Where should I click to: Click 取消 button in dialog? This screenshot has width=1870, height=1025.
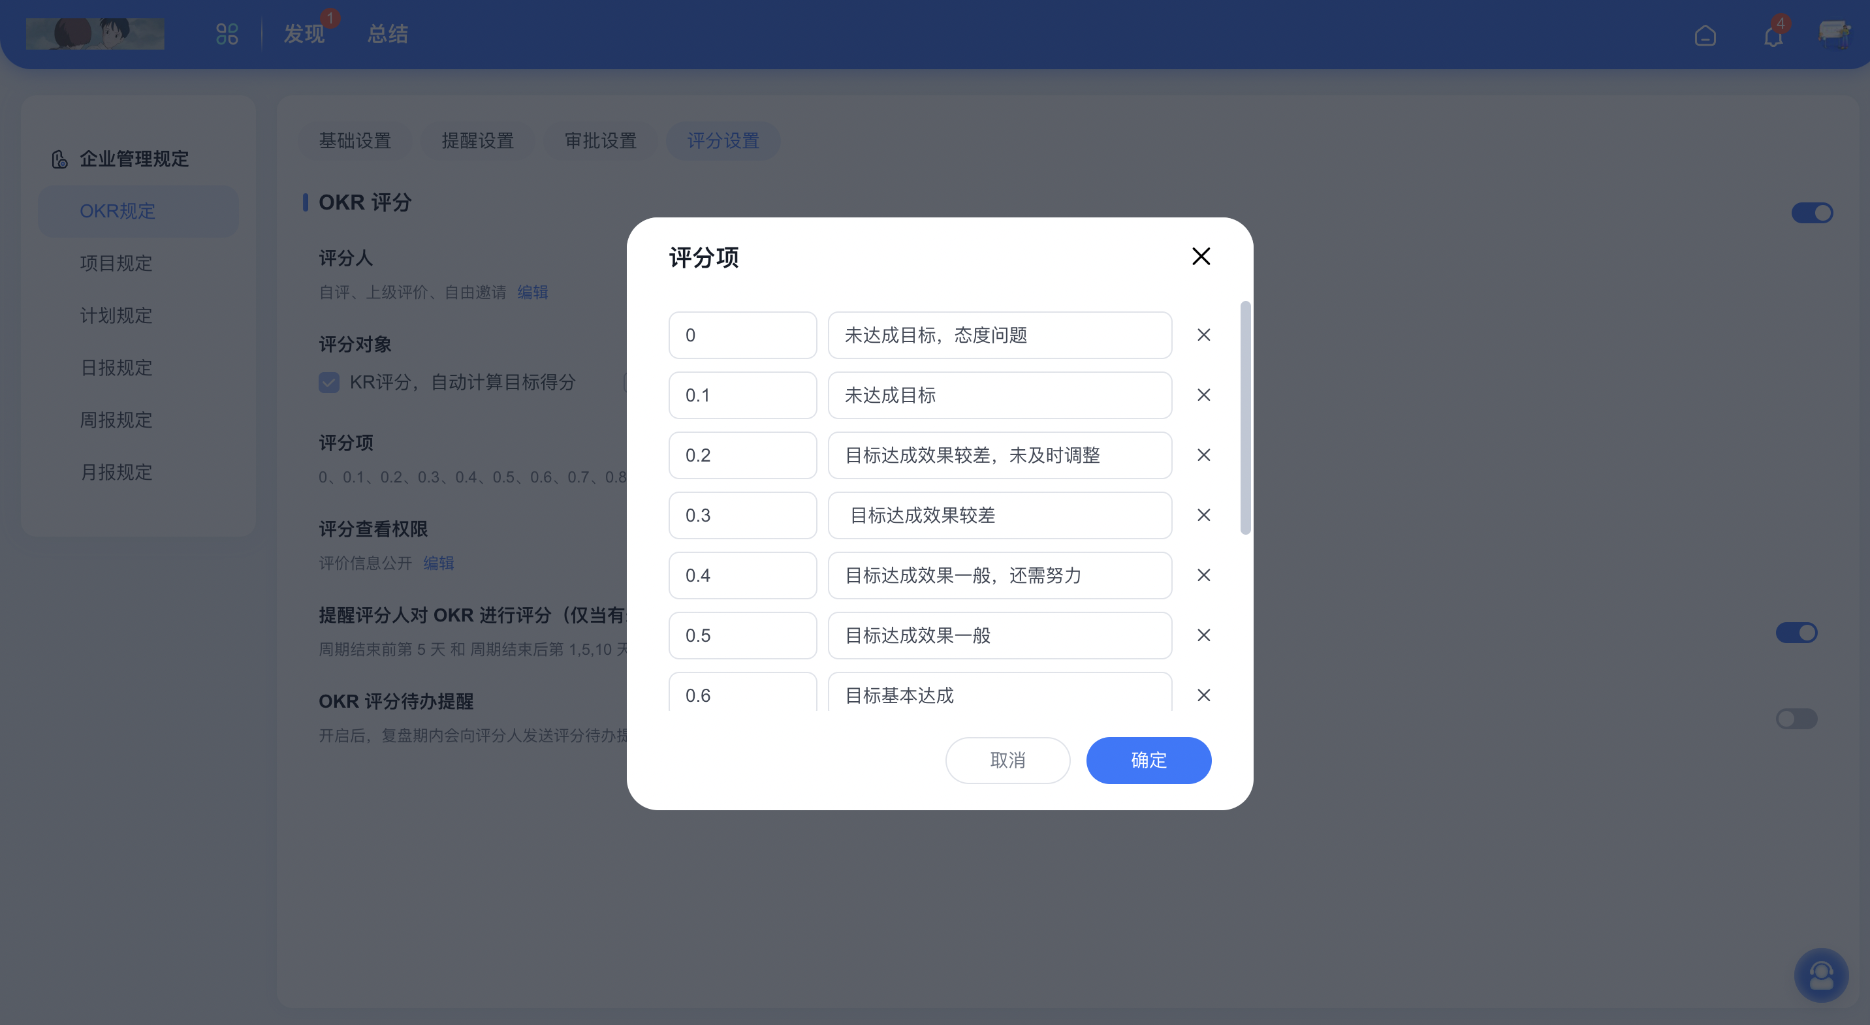coord(1007,760)
